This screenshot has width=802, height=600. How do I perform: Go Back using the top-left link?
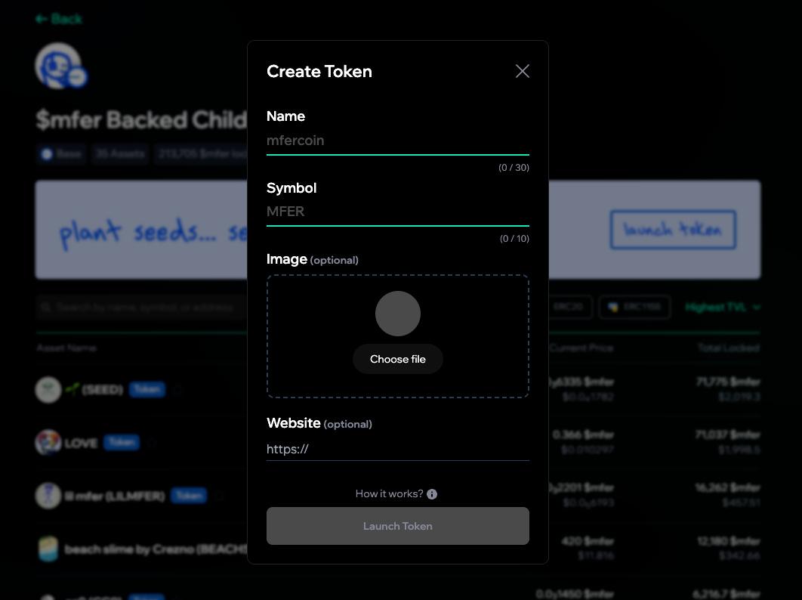click(x=59, y=20)
